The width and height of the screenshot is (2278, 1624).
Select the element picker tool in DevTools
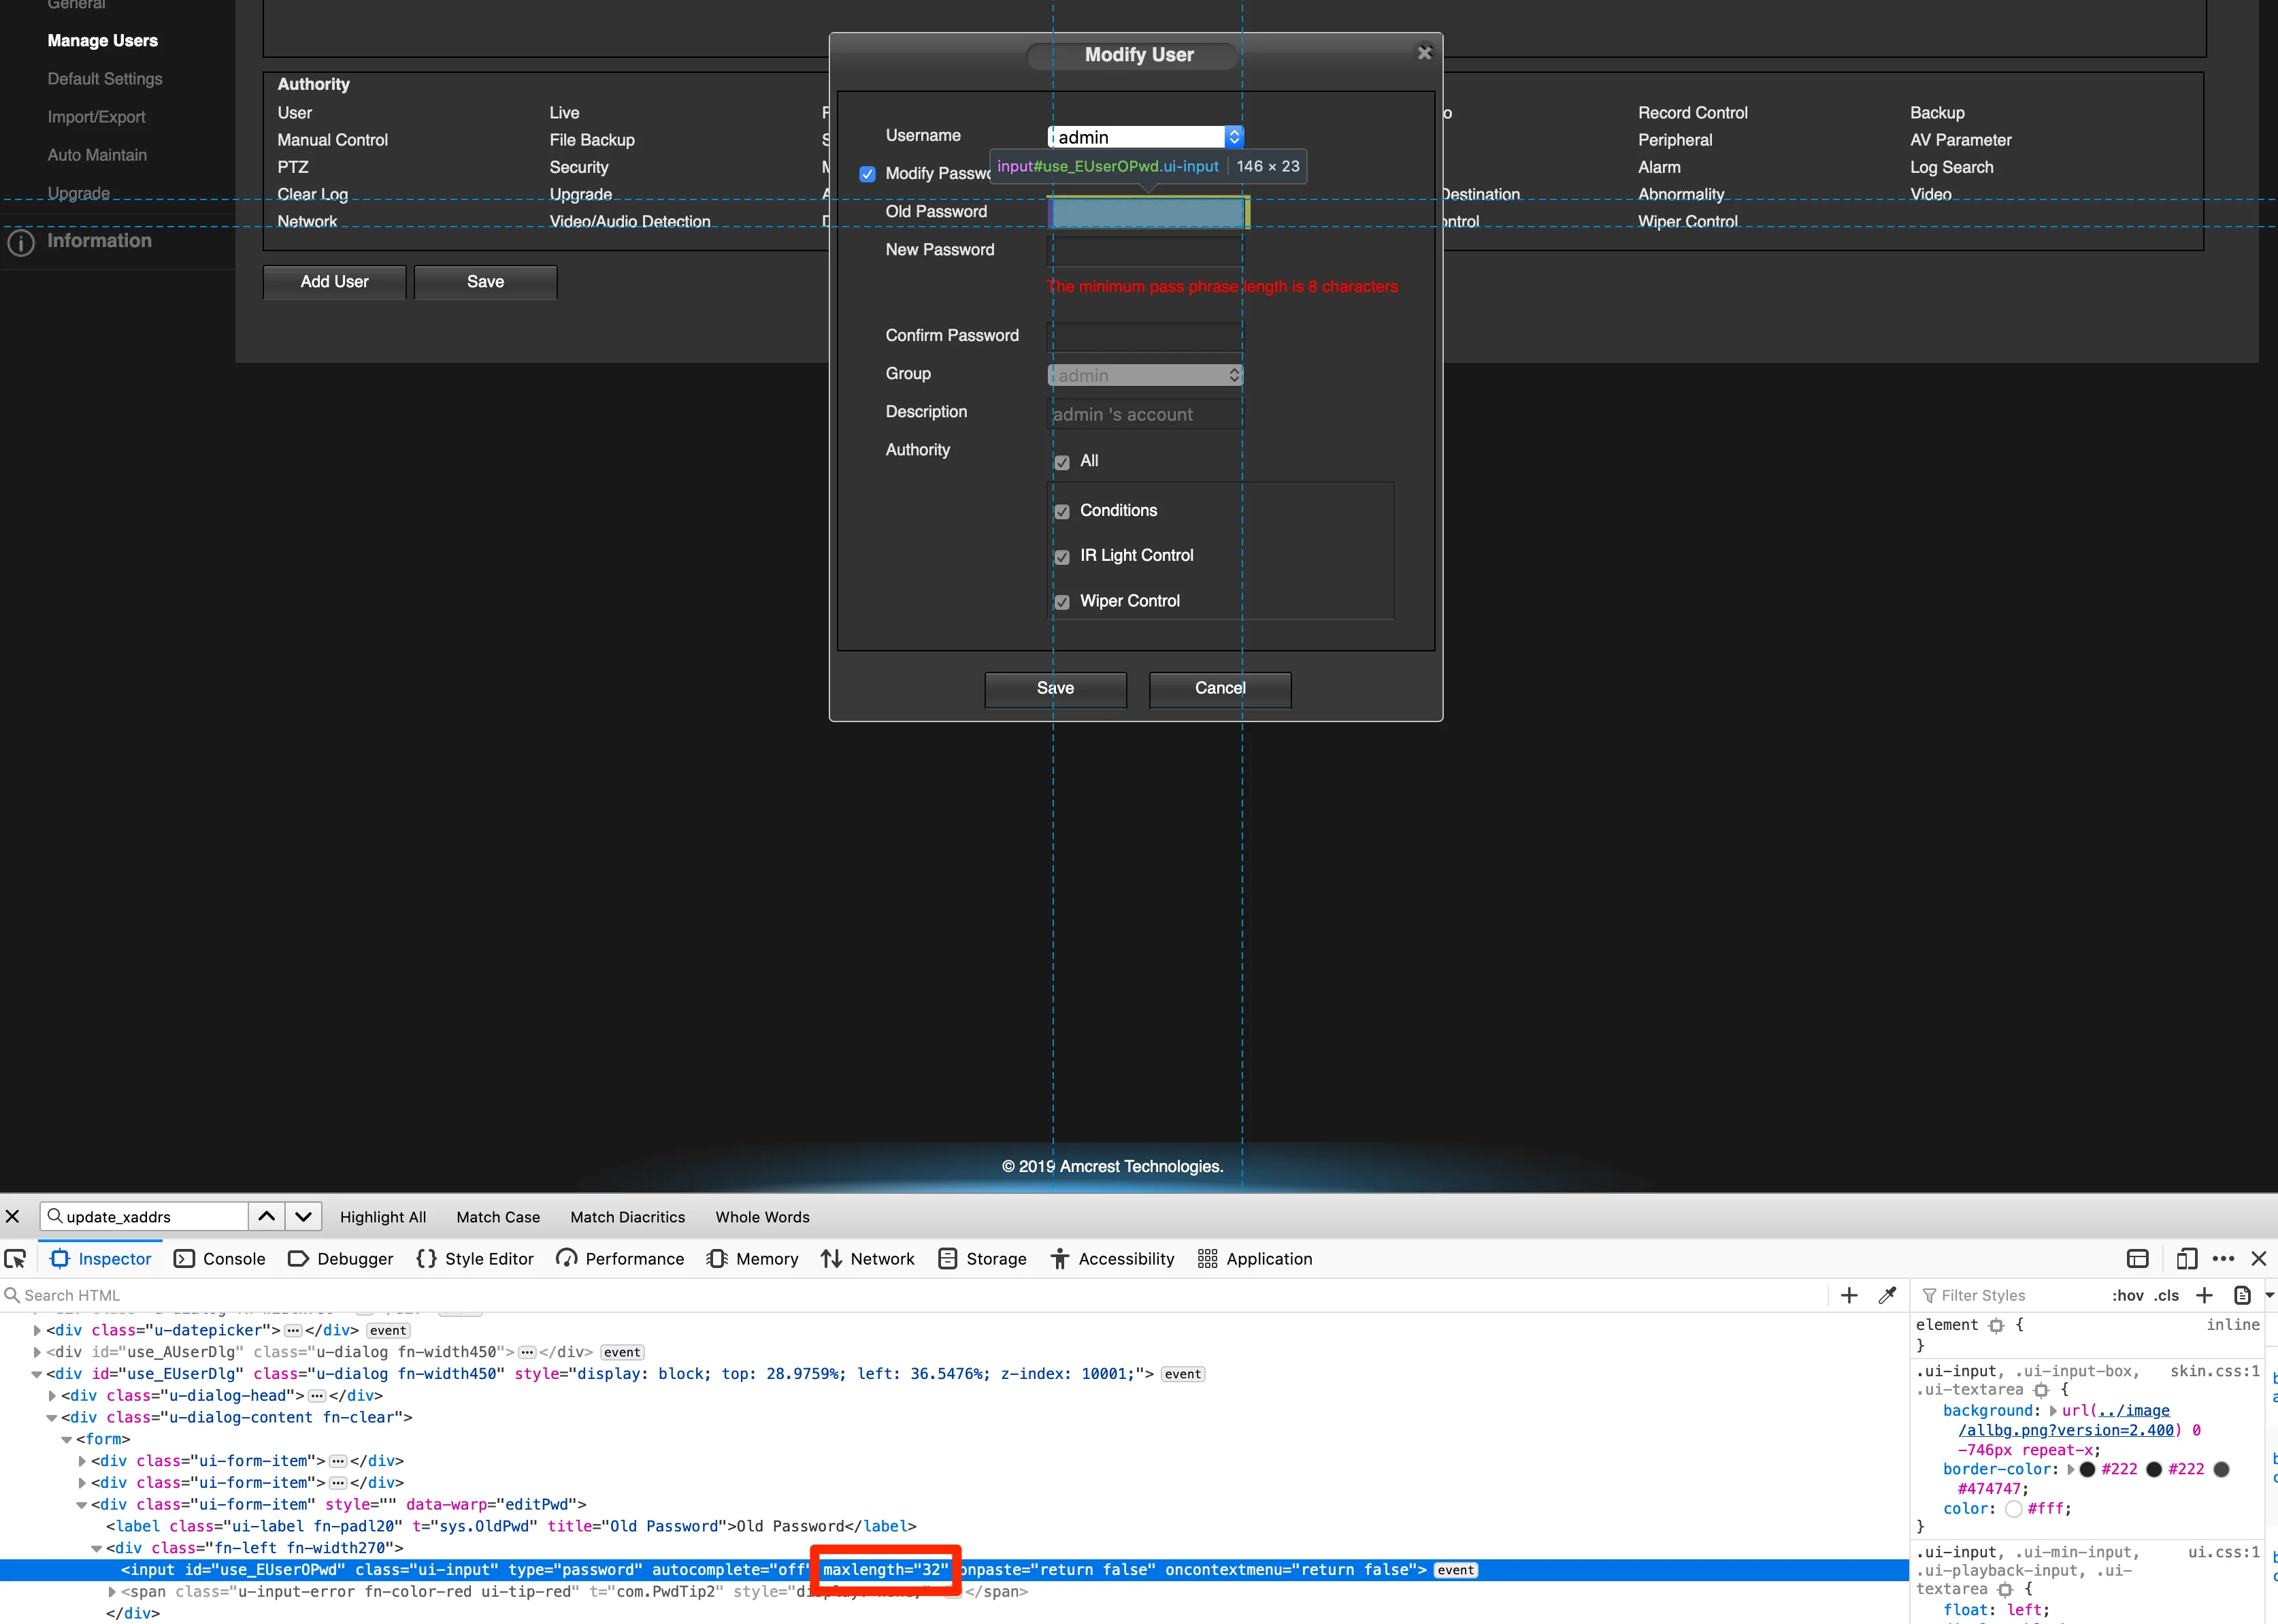click(x=15, y=1258)
